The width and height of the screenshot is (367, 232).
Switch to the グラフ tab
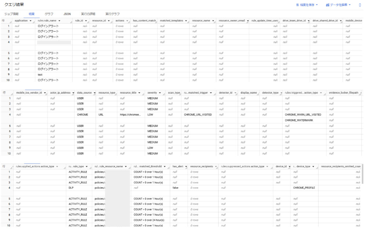tap(49, 14)
